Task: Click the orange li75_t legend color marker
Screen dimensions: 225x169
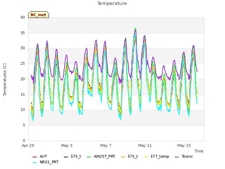Action: tap(123, 157)
